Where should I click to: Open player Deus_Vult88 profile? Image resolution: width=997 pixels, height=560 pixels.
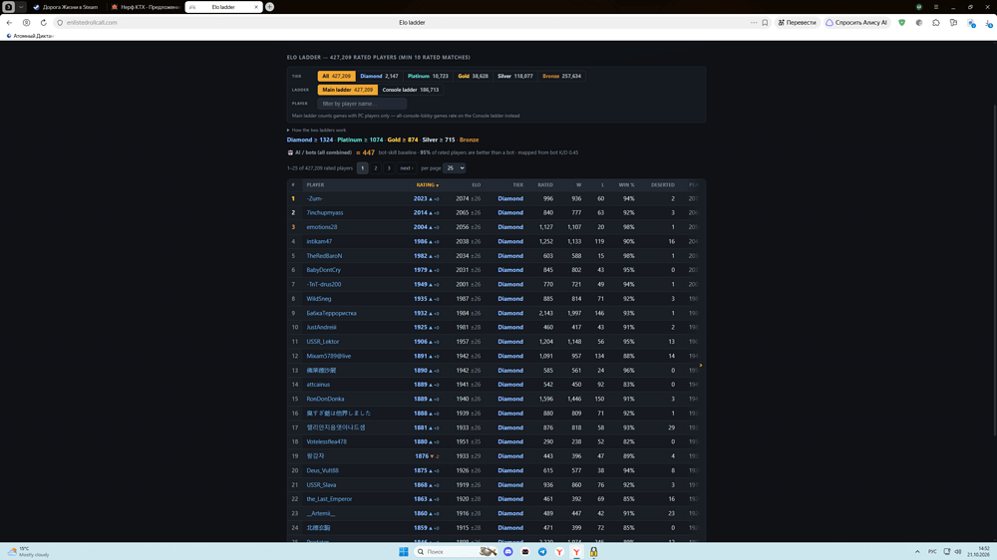click(322, 470)
